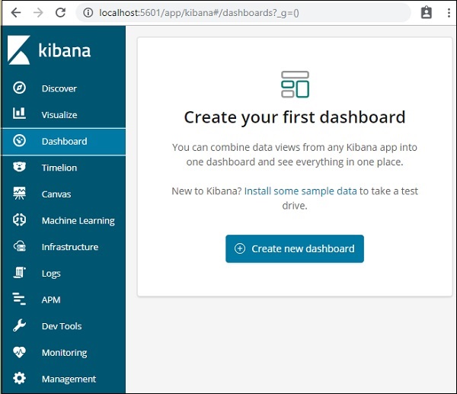Select the Dev Tools wrench icon
Screen dimensions: 457x394
[x=20, y=325]
